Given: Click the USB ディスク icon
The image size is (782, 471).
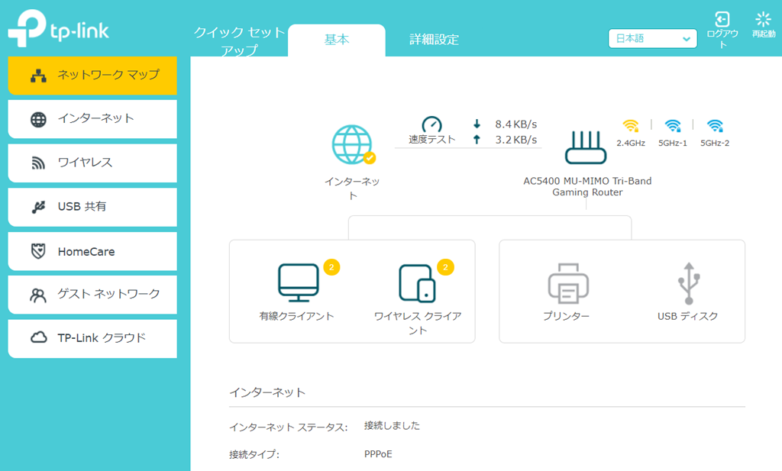Looking at the screenshot, I should pyautogui.click(x=689, y=283).
